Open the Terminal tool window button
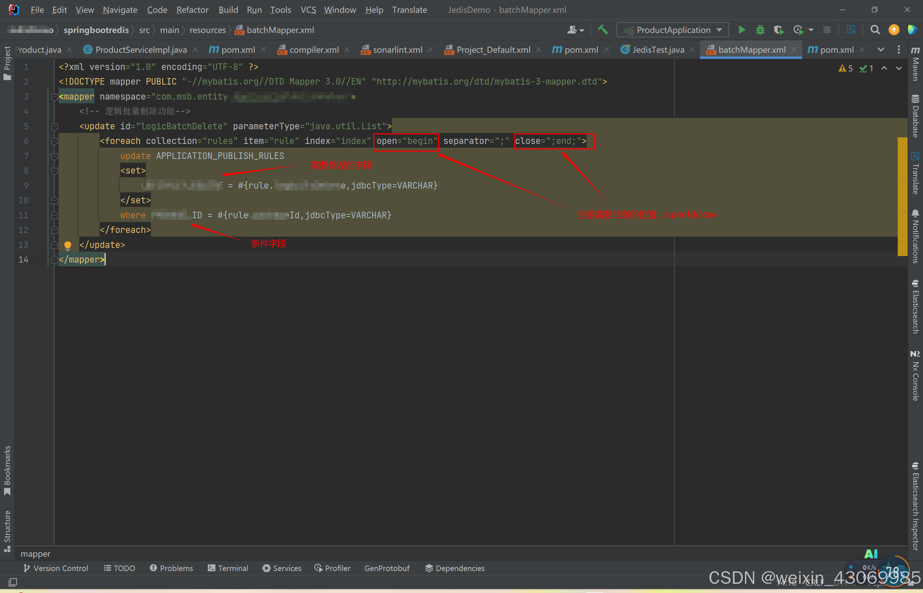This screenshot has width=923, height=593. click(228, 568)
